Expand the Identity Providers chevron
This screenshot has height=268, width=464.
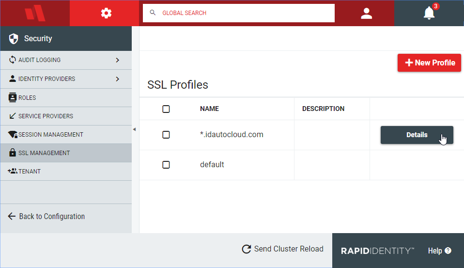point(118,79)
